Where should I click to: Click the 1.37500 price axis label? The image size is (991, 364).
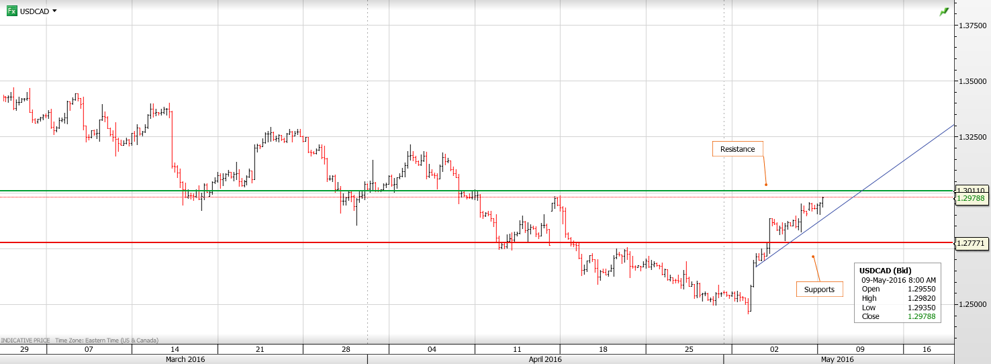point(972,26)
